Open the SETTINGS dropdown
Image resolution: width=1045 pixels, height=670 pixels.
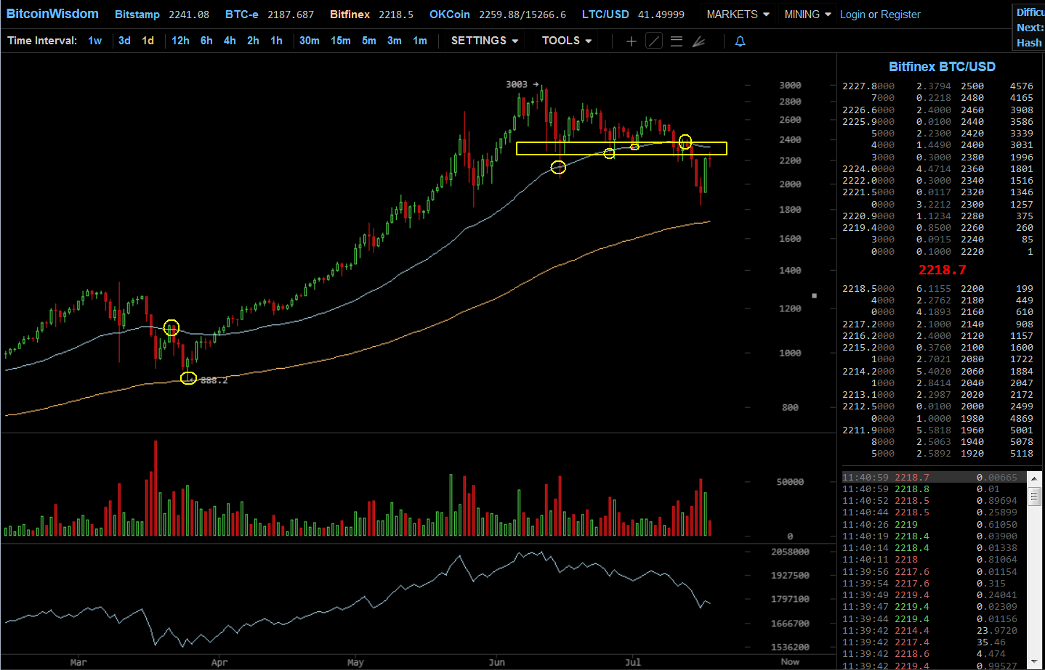click(485, 41)
